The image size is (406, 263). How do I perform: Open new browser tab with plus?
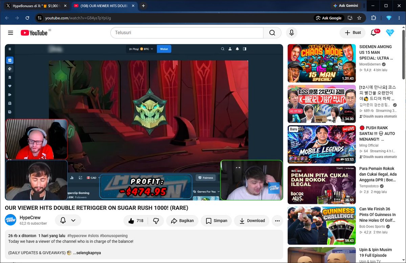point(143,6)
